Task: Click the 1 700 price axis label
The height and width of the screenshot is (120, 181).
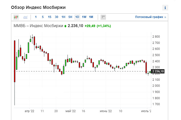Action: point(156,104)
